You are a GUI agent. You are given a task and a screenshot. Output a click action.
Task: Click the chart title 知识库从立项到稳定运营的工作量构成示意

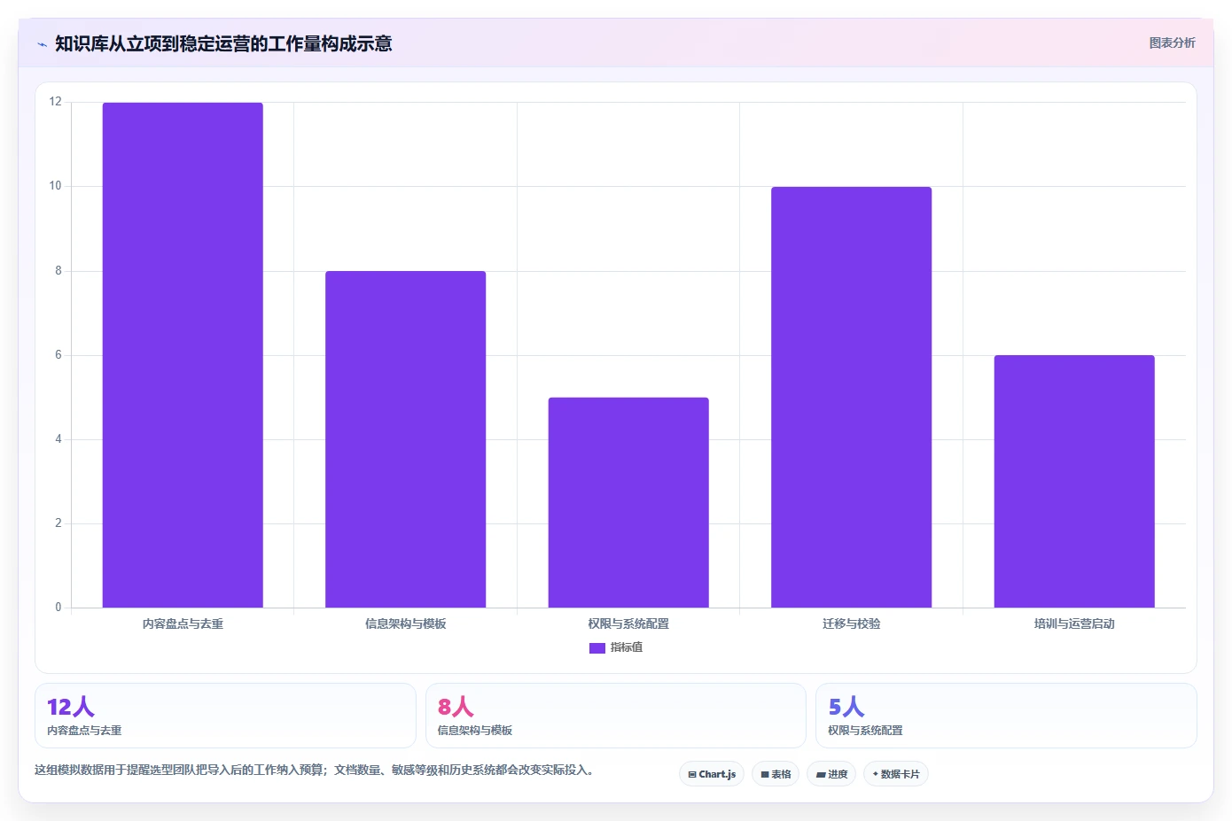[223, 43]
